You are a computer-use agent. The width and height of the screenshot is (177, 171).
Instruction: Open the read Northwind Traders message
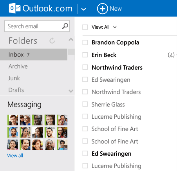coord(116,92)
